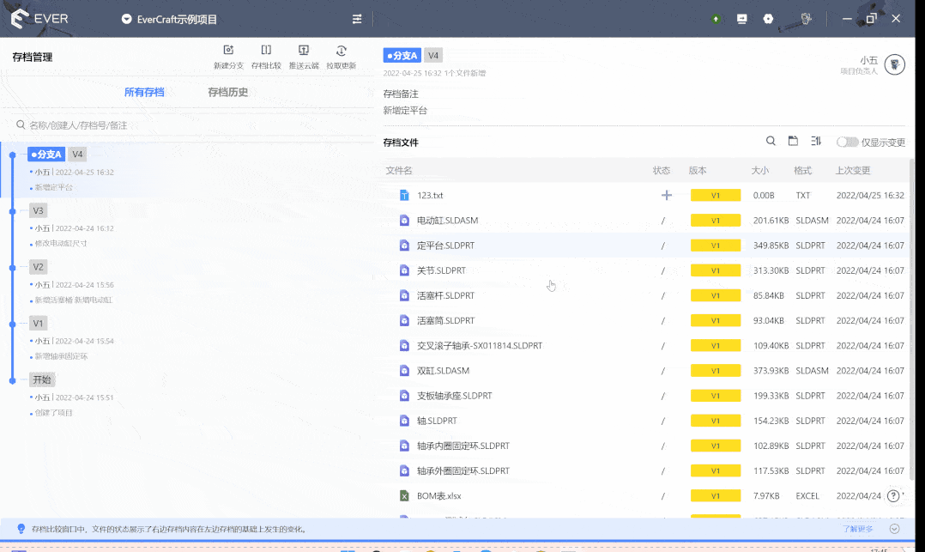
Task: Click the user avatar icon in title bar
Action: pos(806,19)
